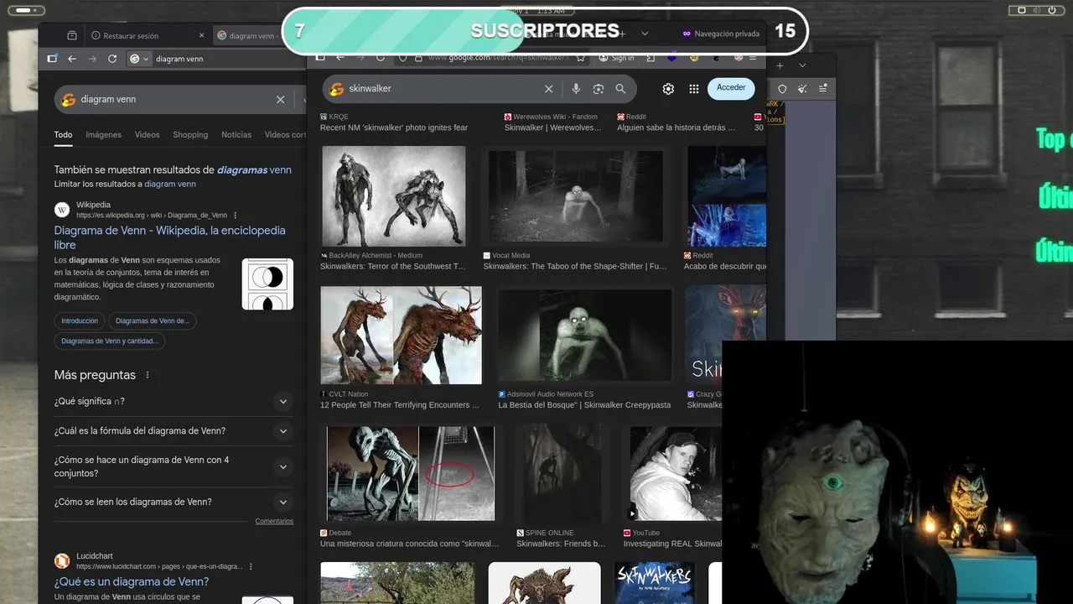Clear the diagram venn search box
Viewport: 1073px width, 604px height.
coord(281,99)
